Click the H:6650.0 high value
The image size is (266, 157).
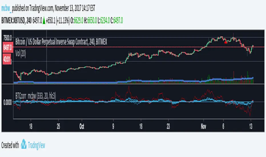pos(90,21)
